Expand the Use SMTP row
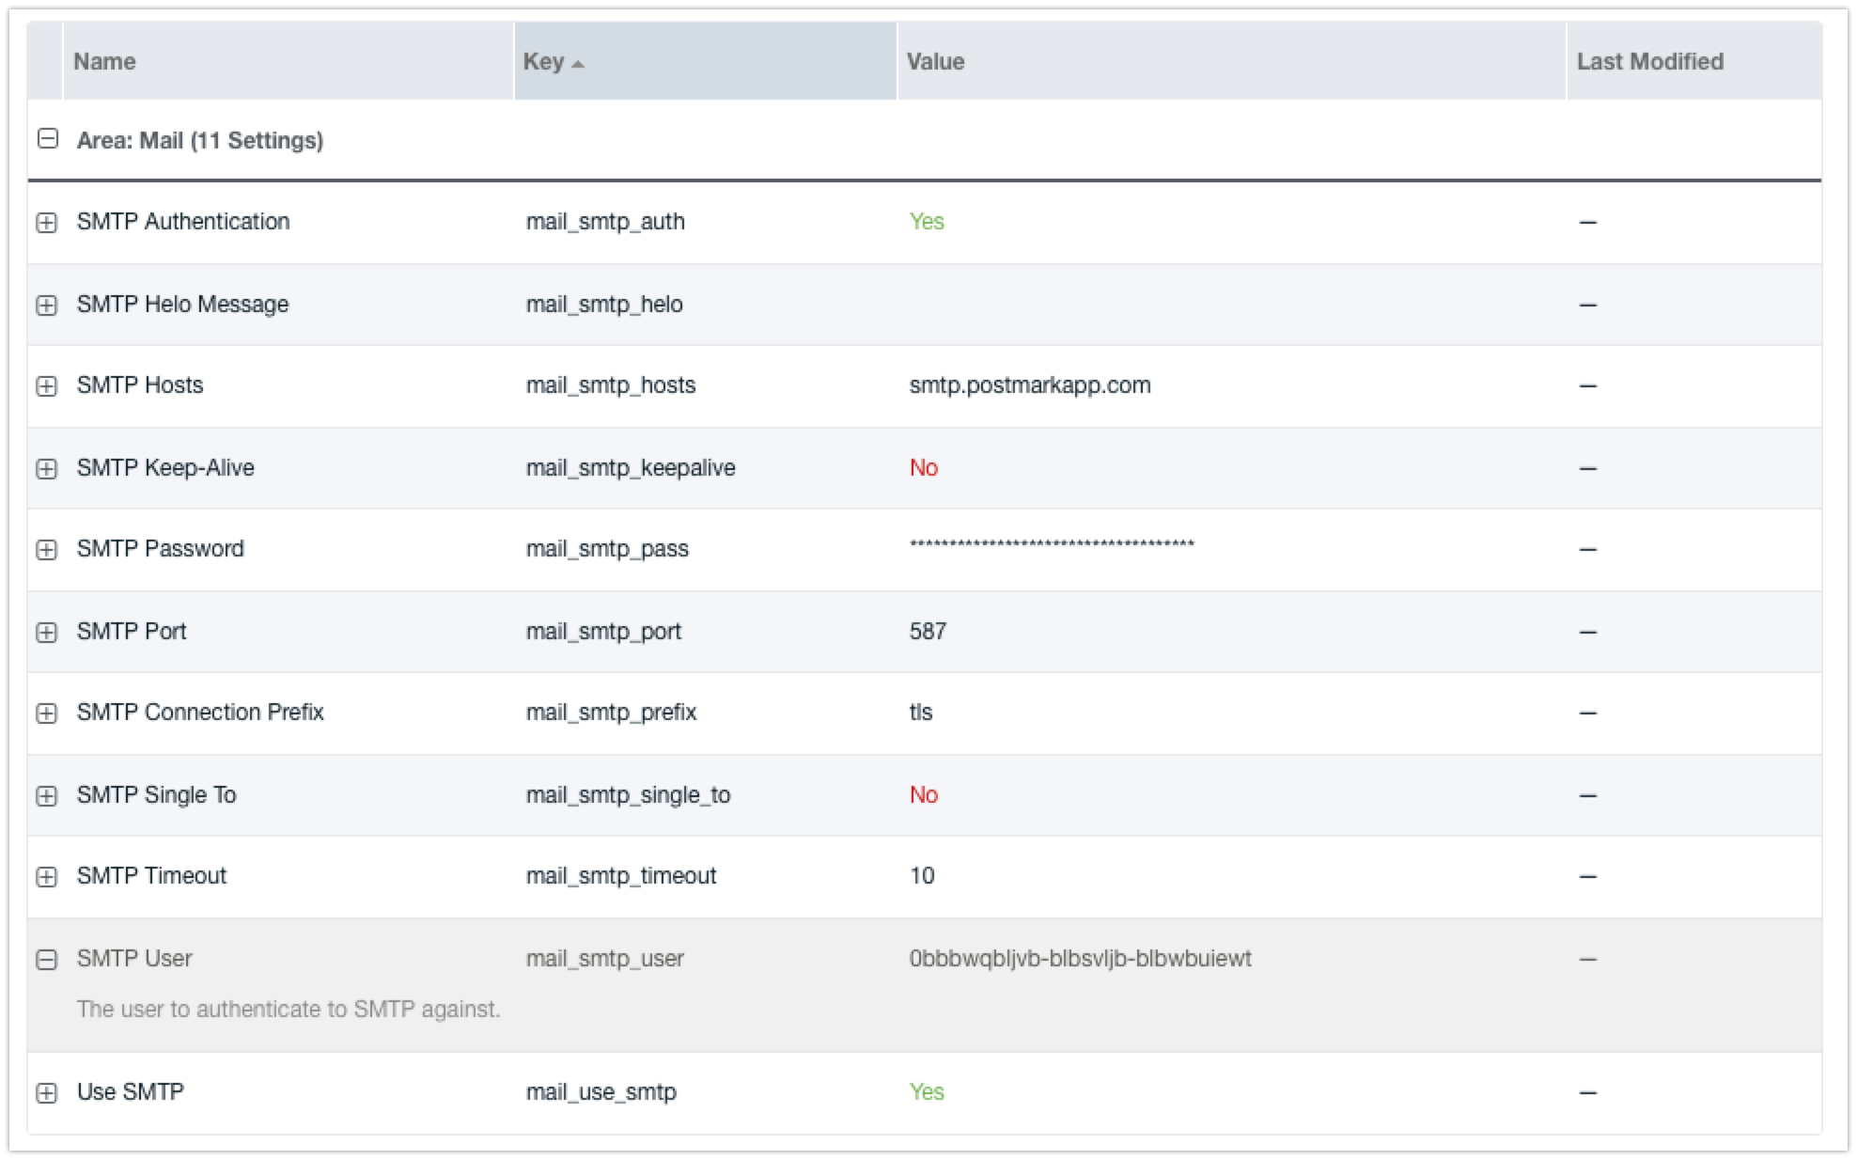This screenshot has width=1857, height=1160. click(x=46, y=1093)
